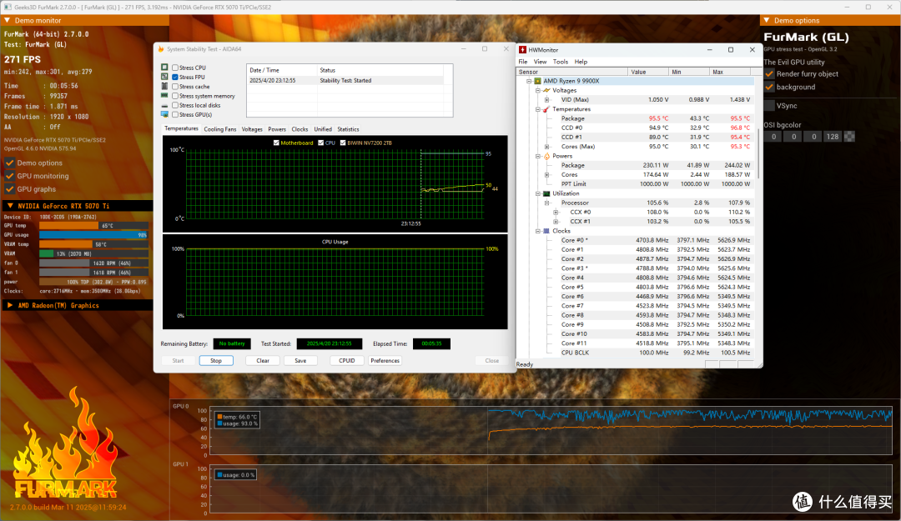Toggle the Motherboard graph legend checkbox
This screenshot has width=901, height=521.
pyautogui.click(x=276, y=143)
